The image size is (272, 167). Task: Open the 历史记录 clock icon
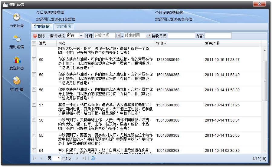click(x=16, y=17)
